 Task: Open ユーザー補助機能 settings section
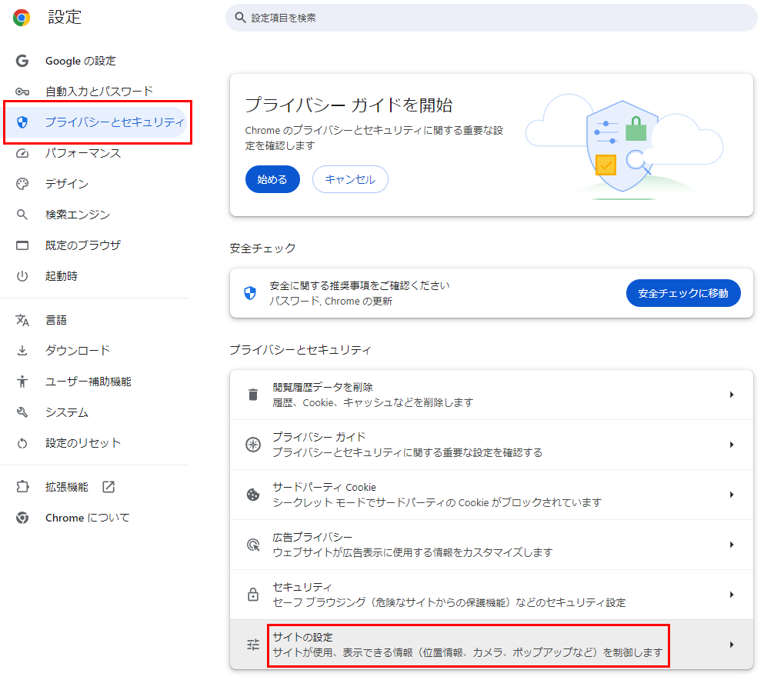pos(88,382)
